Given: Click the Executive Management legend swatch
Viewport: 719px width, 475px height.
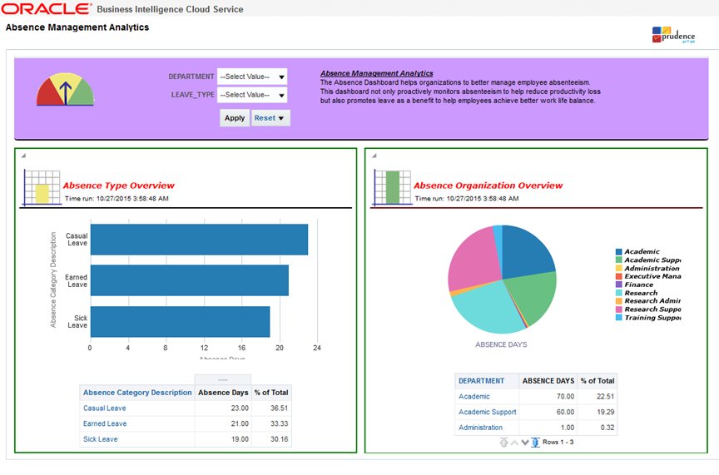Looking at the screenshot, I should click(x=618, y=276).
